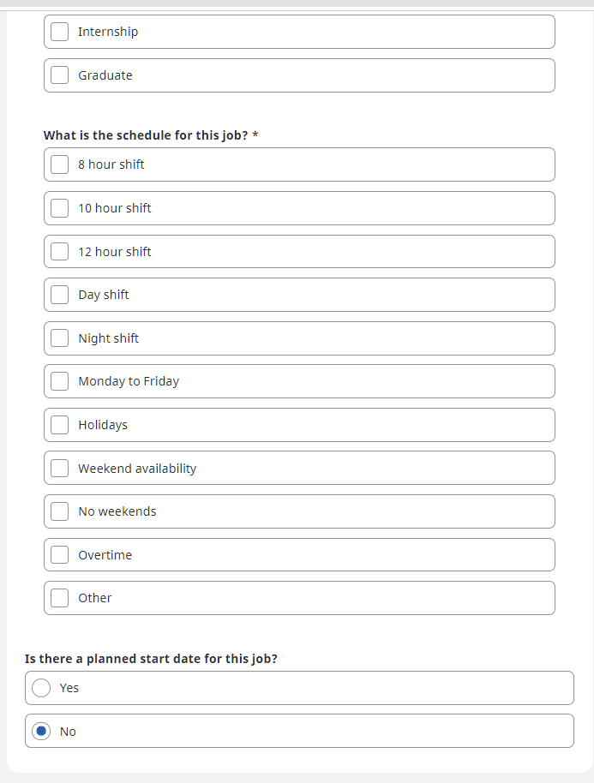Enable the 10 hour shift checkbox
Image resolution: width=594 pixels, height=783 pixels.
[59, 208]
